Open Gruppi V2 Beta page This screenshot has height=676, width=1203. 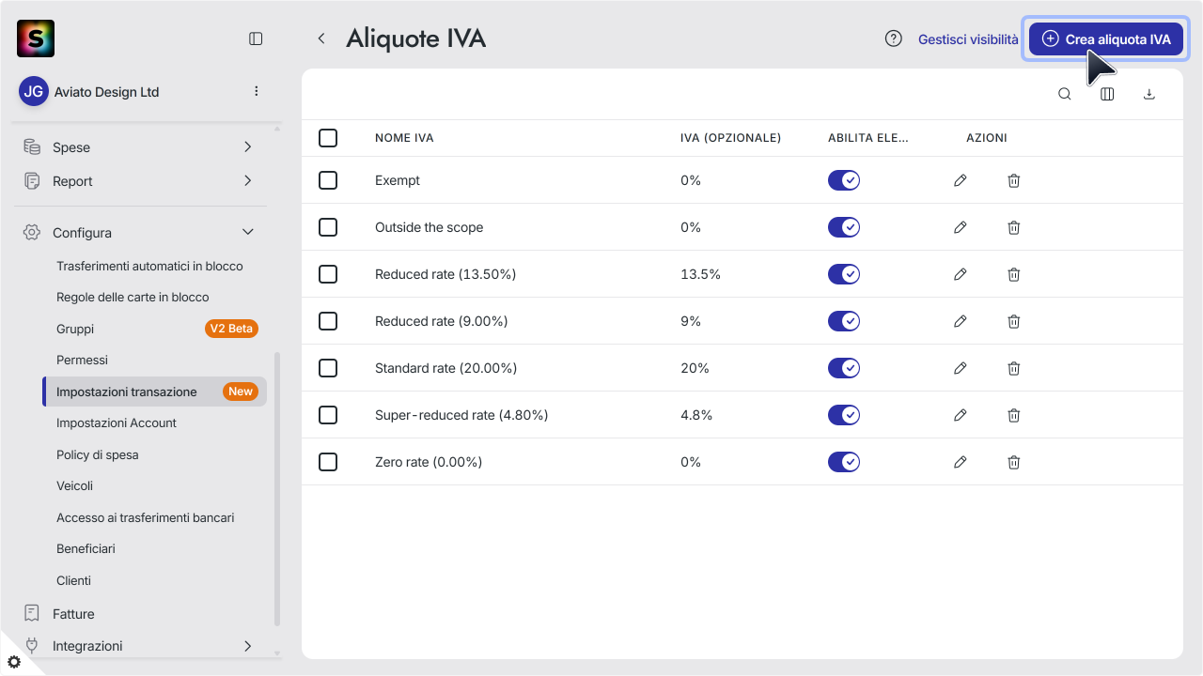[x=155, y=329]
